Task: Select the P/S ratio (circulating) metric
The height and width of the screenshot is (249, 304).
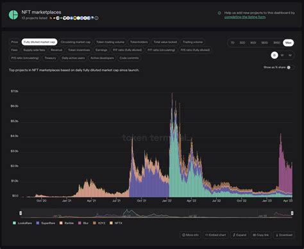Action: coord(25,58)
